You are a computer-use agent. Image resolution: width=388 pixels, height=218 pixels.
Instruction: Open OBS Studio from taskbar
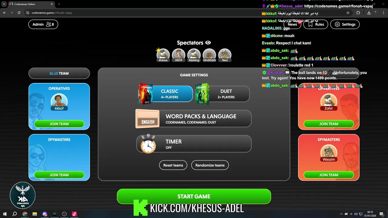(x=64, y=214)
